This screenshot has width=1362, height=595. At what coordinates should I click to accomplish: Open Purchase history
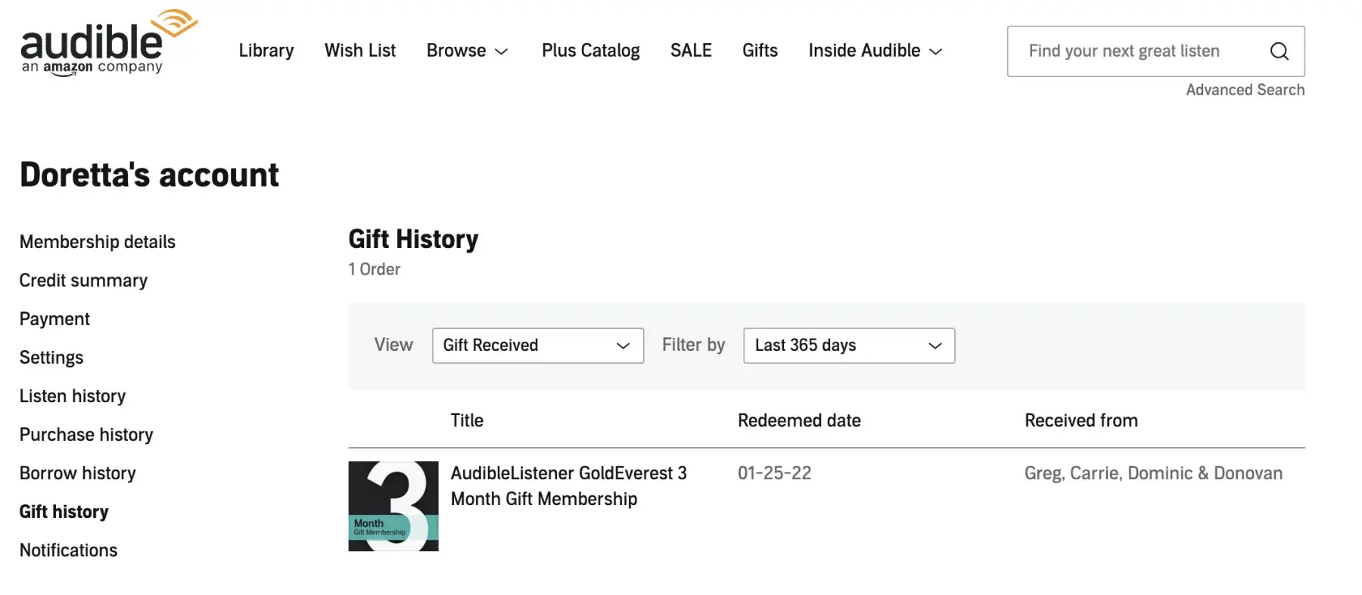pyautogui.click(x=86, y=435)
